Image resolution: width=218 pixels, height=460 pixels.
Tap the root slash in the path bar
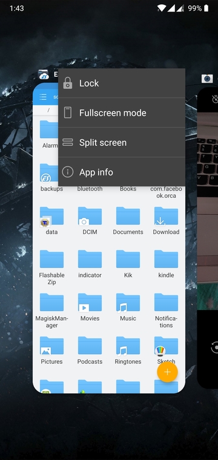pos(48,110)
